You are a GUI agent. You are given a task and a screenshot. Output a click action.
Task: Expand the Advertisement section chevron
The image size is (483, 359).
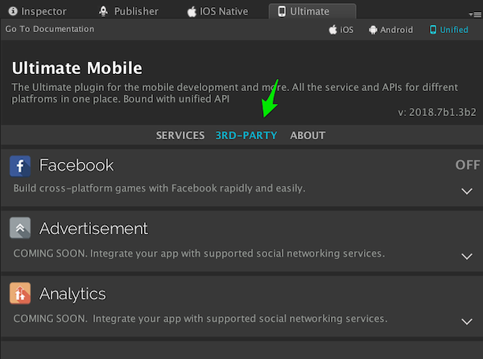point(467,256)
